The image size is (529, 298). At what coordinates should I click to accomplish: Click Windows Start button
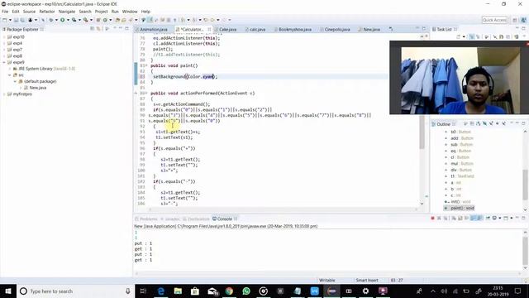(x=8, y=291)
